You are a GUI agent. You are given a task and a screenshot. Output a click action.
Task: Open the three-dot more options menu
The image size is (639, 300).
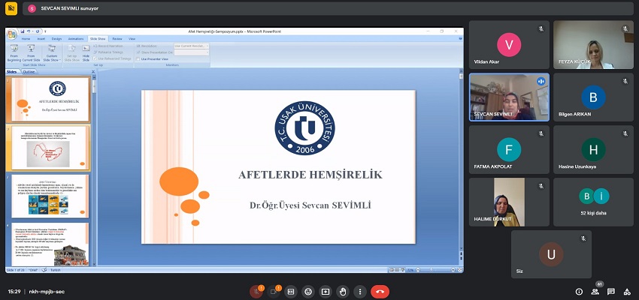tap(360, 291)
